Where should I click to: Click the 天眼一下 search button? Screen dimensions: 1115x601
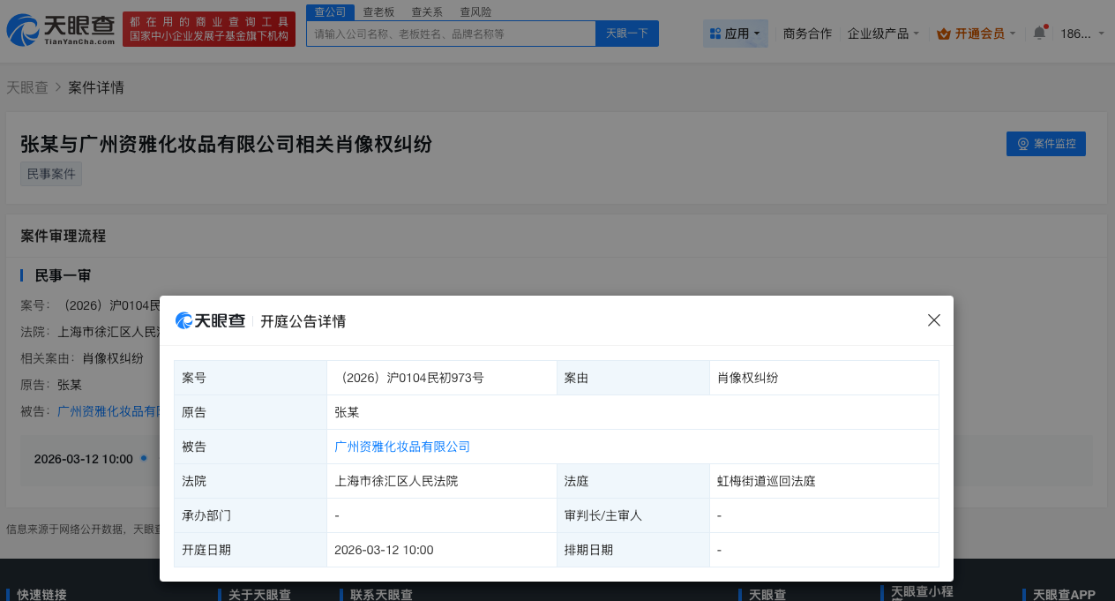pos(626,33)
